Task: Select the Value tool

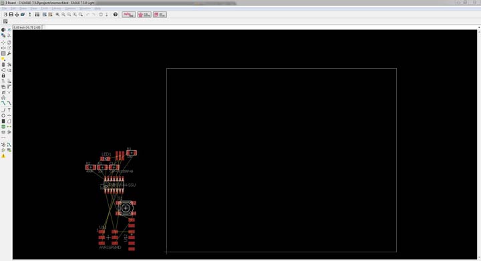Action: click(9, 81)
